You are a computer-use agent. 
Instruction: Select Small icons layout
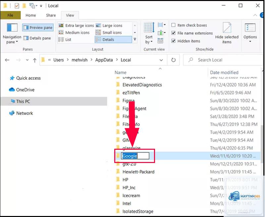tap(109, 32)
